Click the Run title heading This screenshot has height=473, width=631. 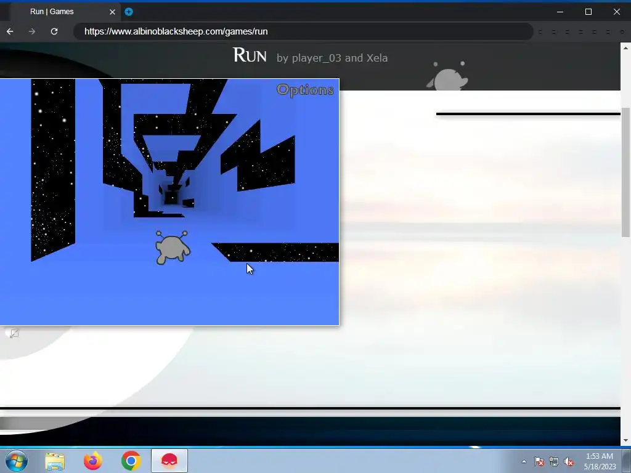pyautogui.click(x=250, y=55)
